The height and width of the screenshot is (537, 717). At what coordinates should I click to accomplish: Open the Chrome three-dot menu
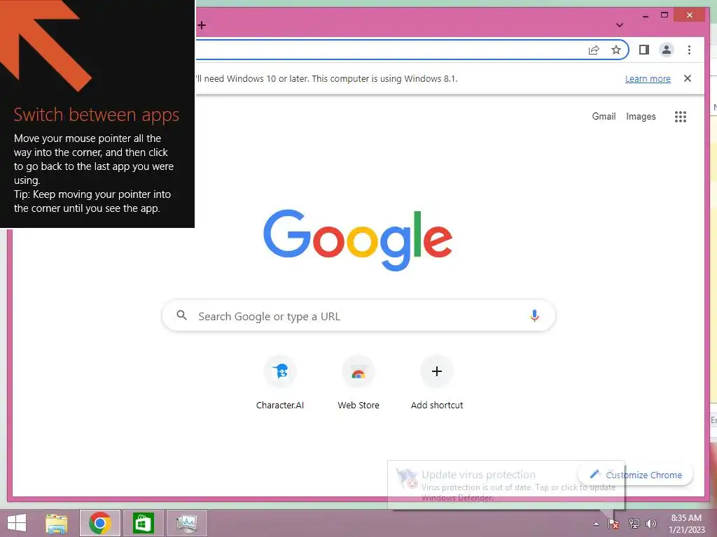(689, 50)
